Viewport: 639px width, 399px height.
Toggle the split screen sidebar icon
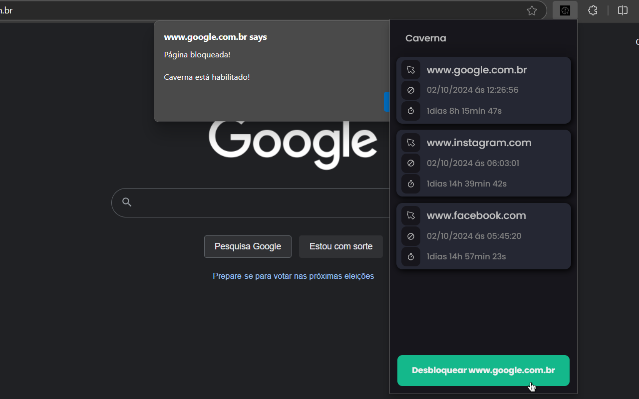pos(623,10)
